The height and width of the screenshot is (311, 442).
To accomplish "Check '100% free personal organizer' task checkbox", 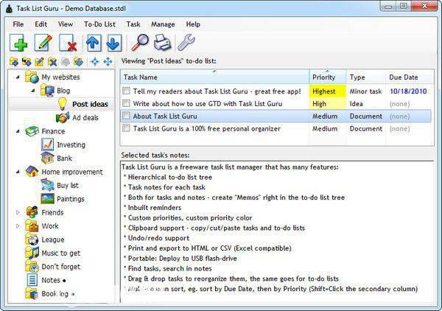I will [x=126, y=128].
